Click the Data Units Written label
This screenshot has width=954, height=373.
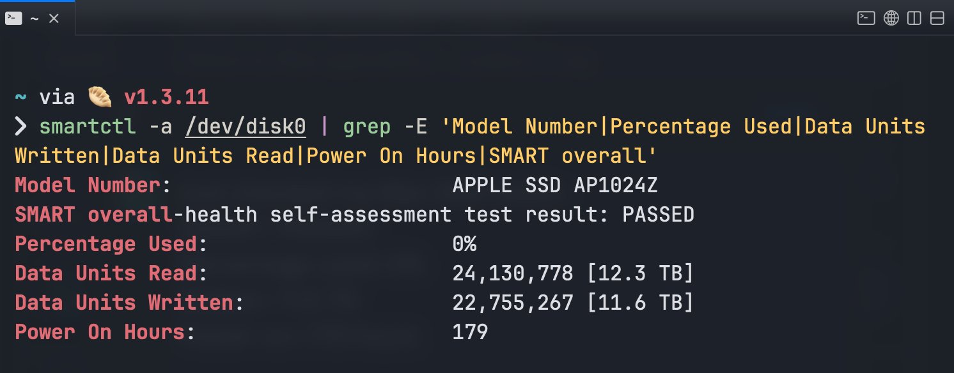click(125, 303)
